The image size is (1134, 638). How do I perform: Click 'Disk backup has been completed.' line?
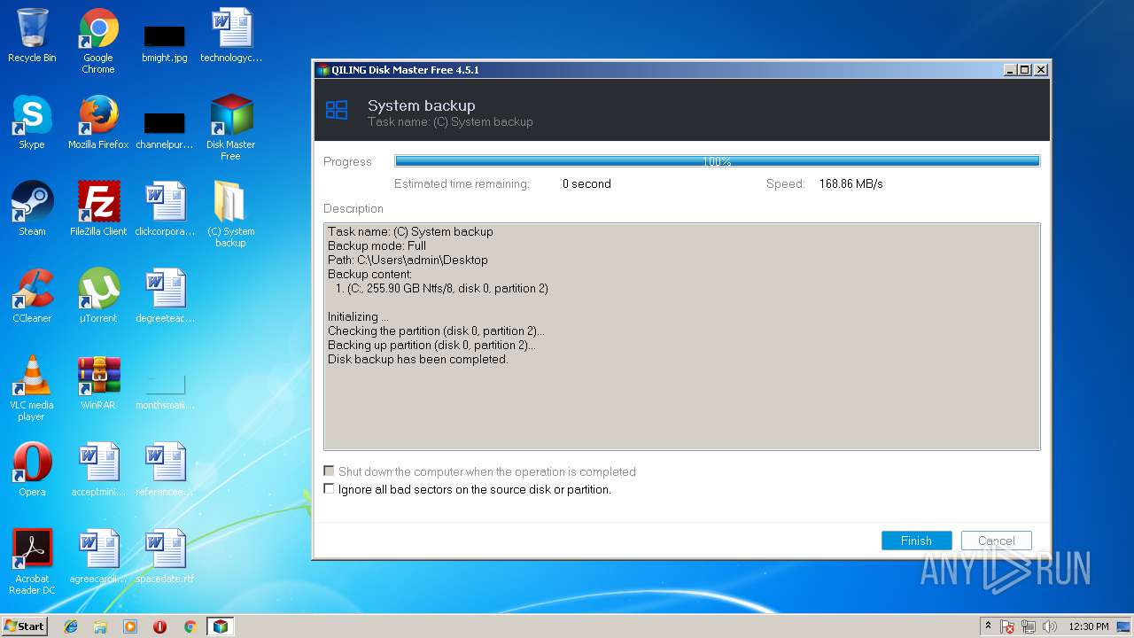pos(417,360)
